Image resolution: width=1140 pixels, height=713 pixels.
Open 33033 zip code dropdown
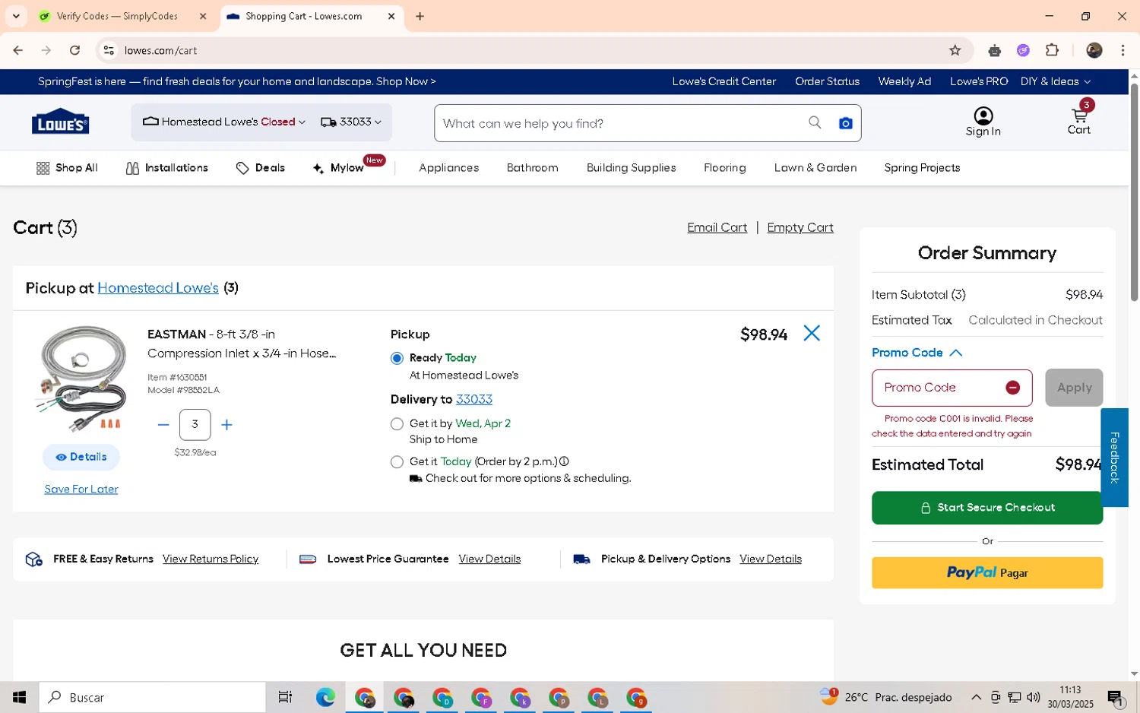[x=351, y=122]
